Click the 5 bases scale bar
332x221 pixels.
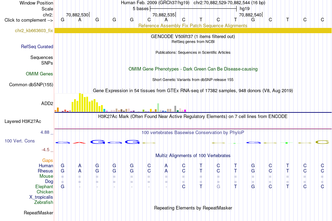(x=193, y=9)
